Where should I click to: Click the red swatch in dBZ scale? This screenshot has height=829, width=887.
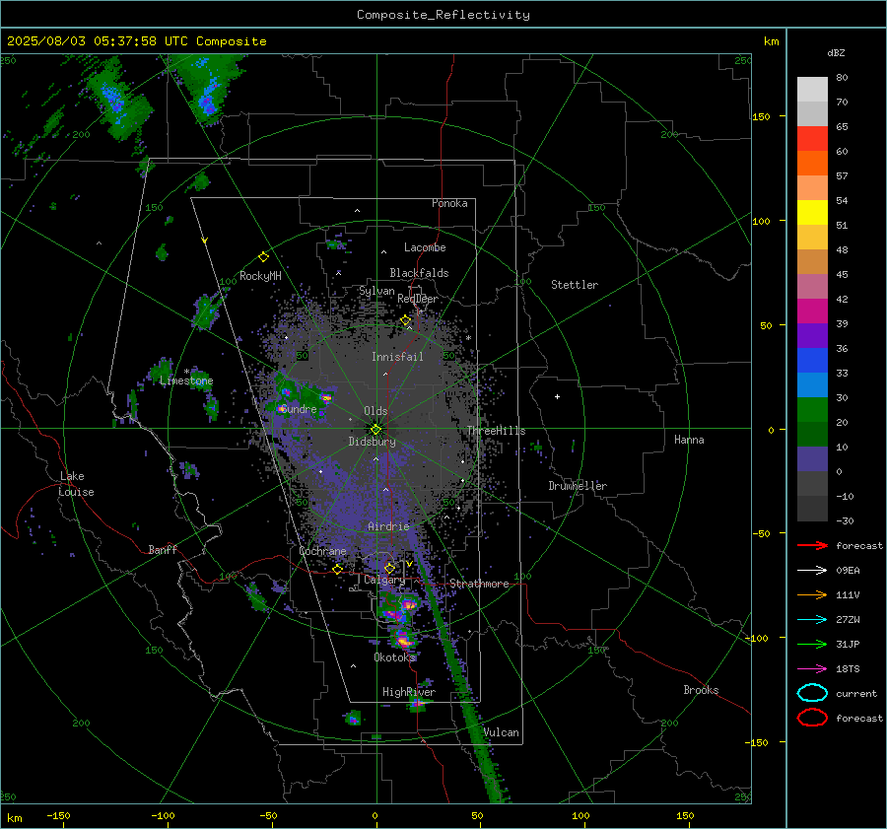(812, 138)
